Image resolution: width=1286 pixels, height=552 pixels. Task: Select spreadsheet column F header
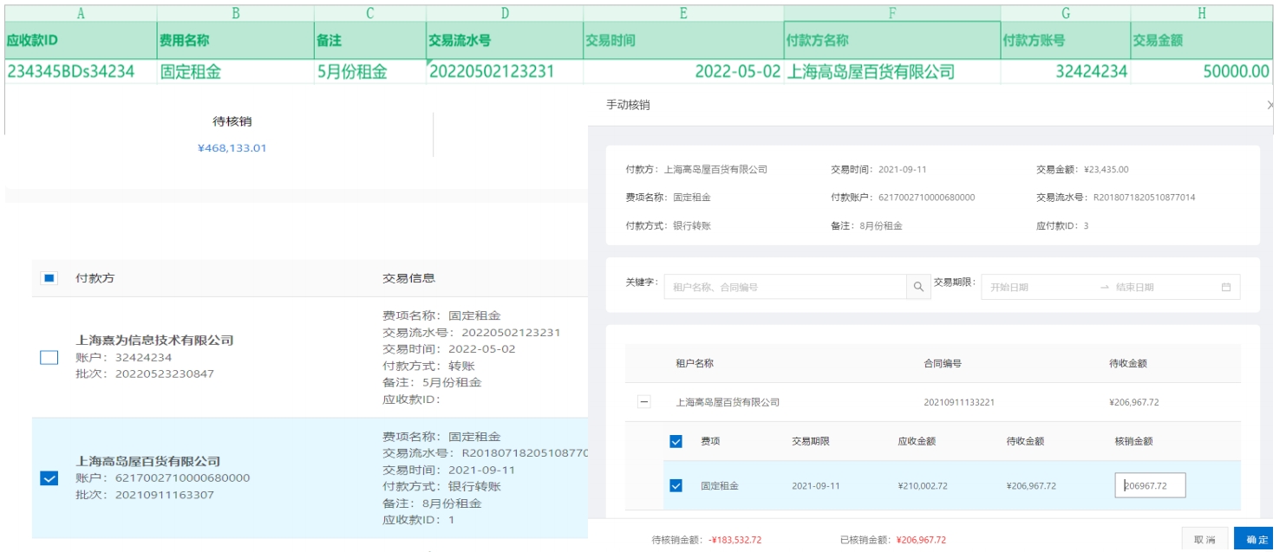tap(891, 13)
